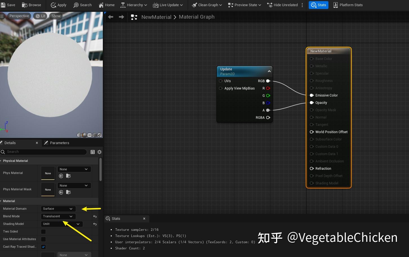Open material Search from the toolbar

83,5
